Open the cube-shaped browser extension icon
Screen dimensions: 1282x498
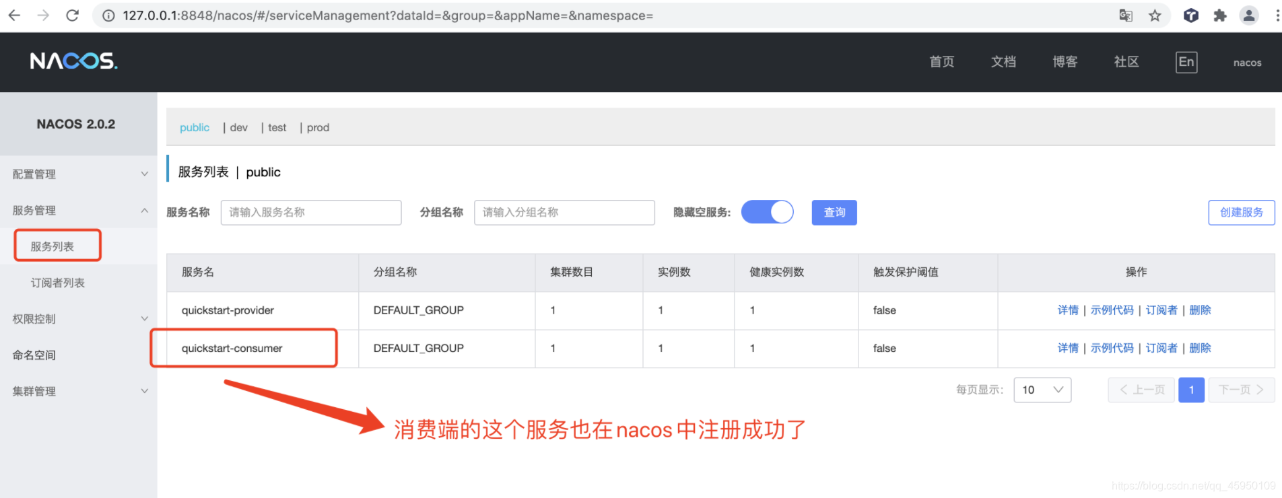[1190, 15]
